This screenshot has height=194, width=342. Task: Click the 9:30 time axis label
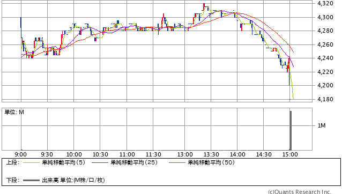point(47,154)
